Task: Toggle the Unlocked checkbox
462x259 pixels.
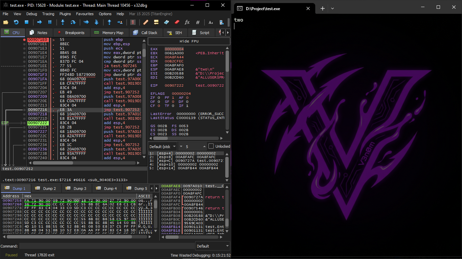Action: click(x=211, y=146)
